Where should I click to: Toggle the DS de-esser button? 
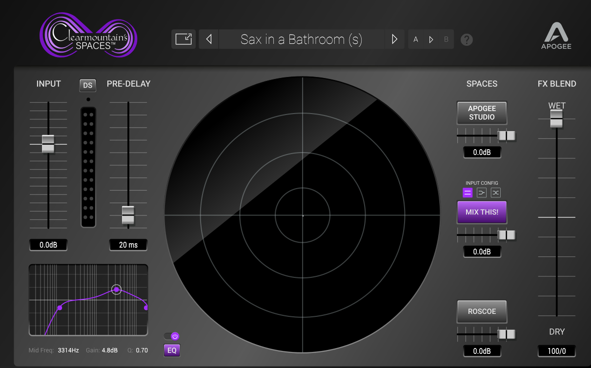(88, 85)
